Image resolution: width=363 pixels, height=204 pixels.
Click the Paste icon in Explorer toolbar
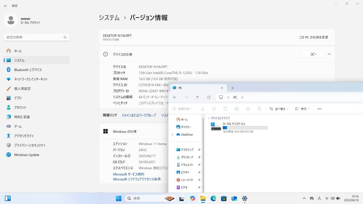click(225, 109)
